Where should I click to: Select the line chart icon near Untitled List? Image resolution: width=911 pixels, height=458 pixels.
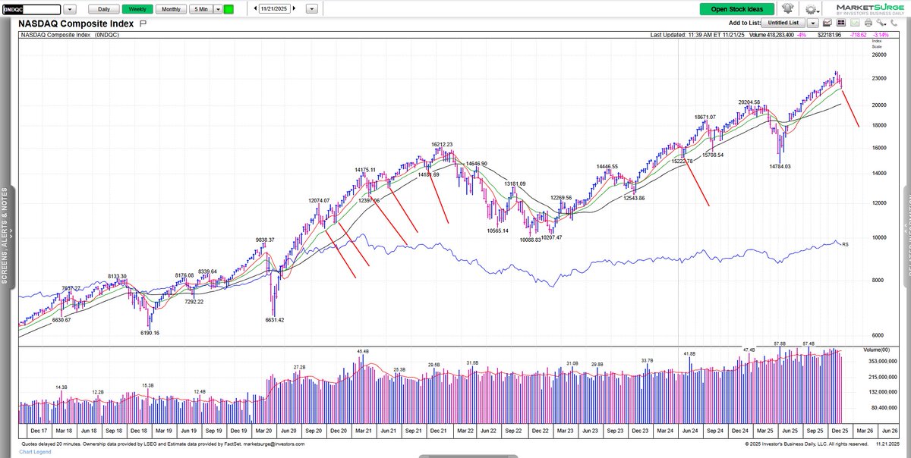827,23
